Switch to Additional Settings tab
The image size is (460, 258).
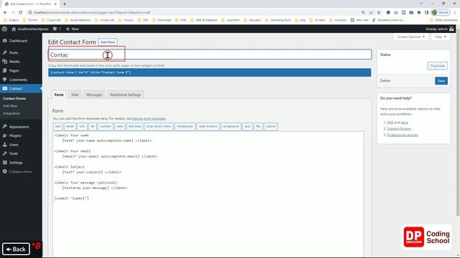tap(125, 95)
